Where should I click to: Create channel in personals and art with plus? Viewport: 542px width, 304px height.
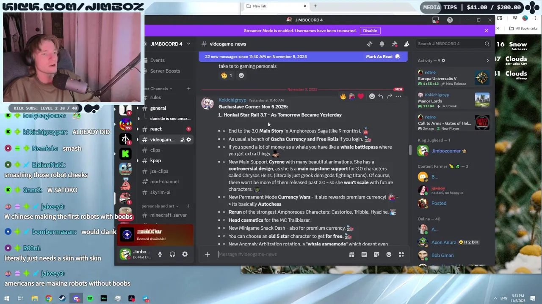click(x=189, y=206)
